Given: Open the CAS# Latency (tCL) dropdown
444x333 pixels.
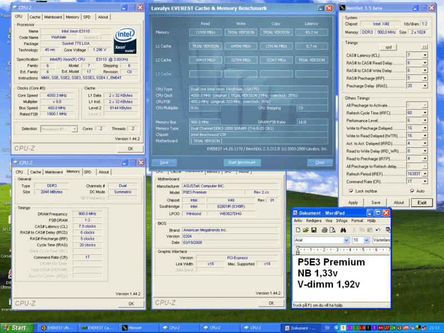Looking at the screenshot, I should pos(425,56).
